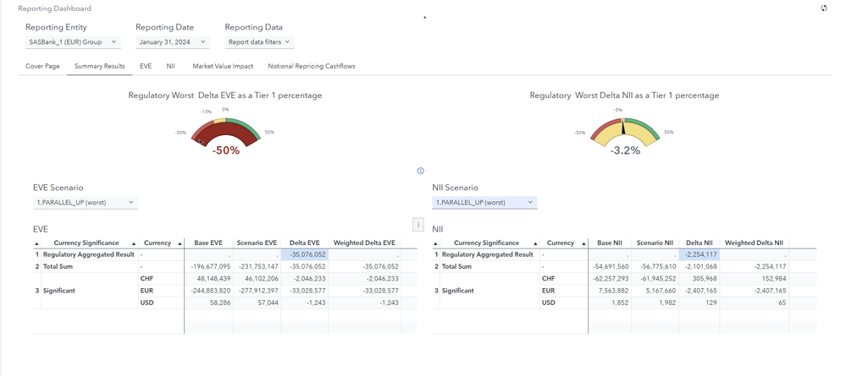
Task: Open the NII tab
Action: coord(170,66)
